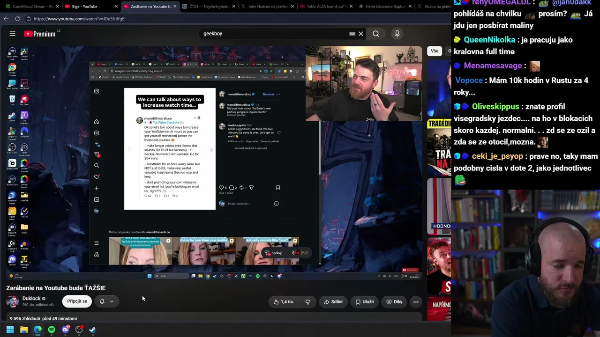Viewport: 600px width, 337px height.
Task: Open the YouTube guide hamburger menu
Action: [x=13, y=34]
